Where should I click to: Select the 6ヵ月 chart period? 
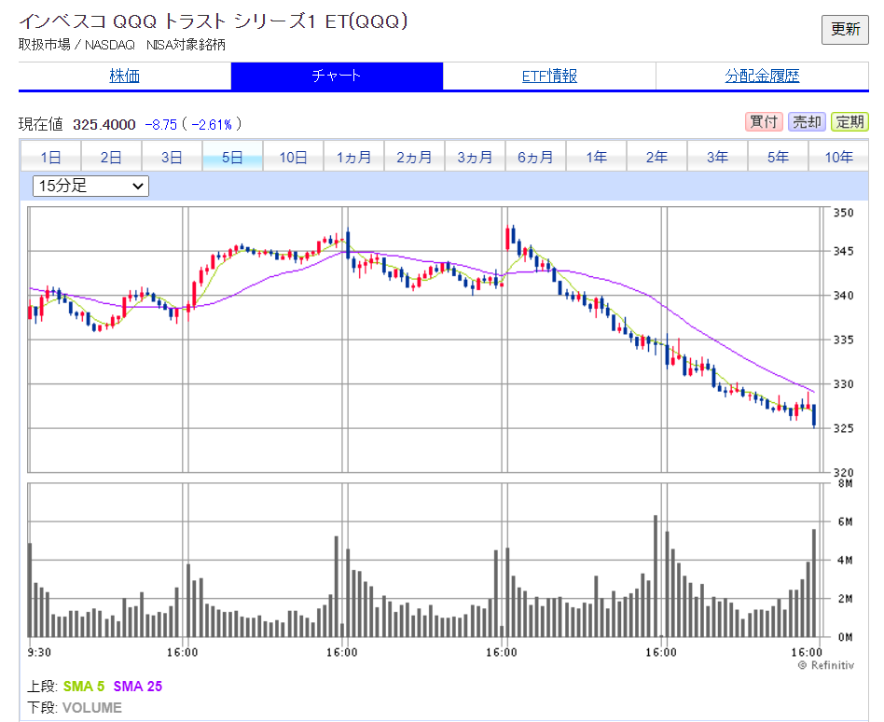tap(535, 157)
